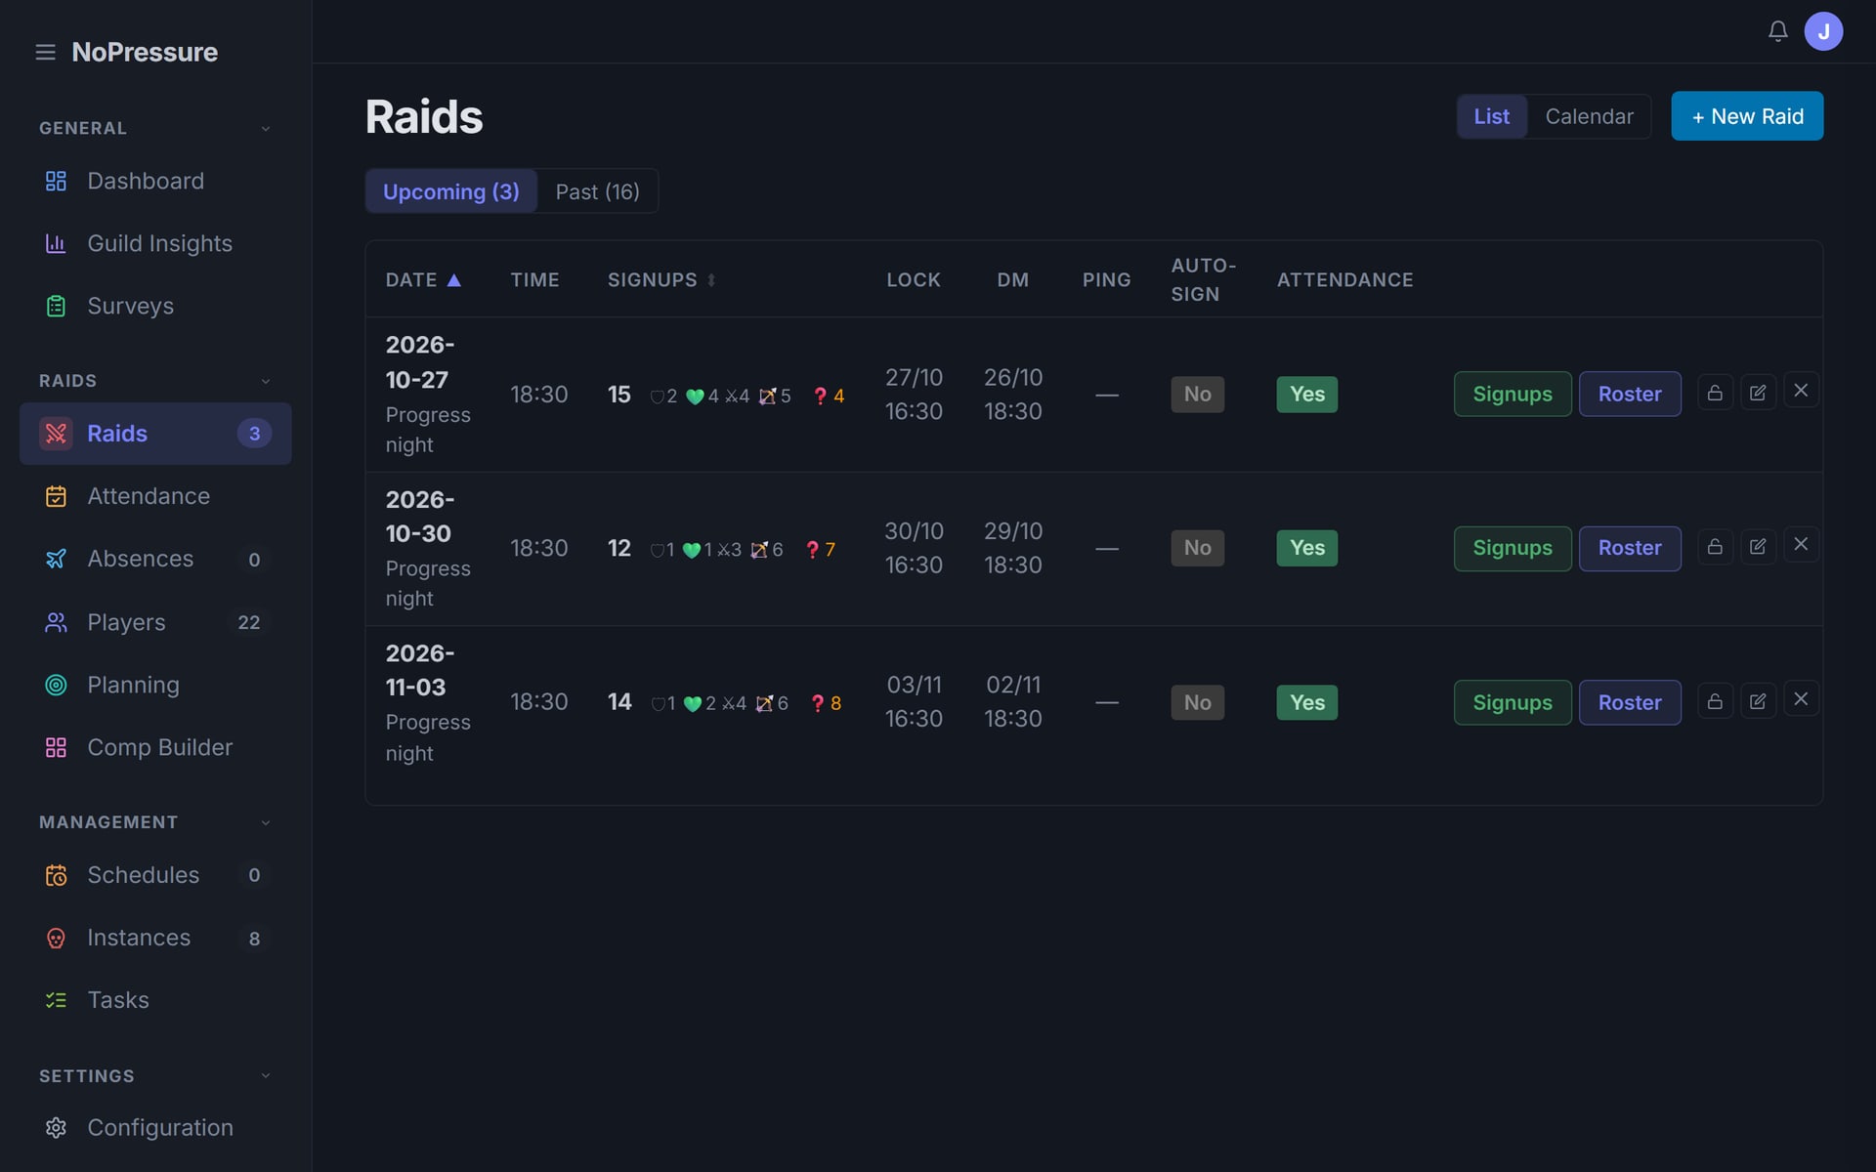Screen dimensions: 1876x1172
Task: Toggle the hamburger menu next to NoPressure
Action: tap(45, 52)
